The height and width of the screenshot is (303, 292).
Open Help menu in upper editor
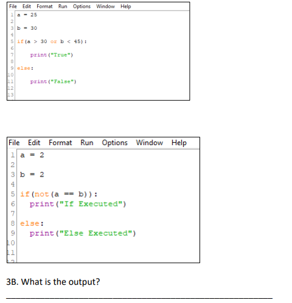point(126,7)
